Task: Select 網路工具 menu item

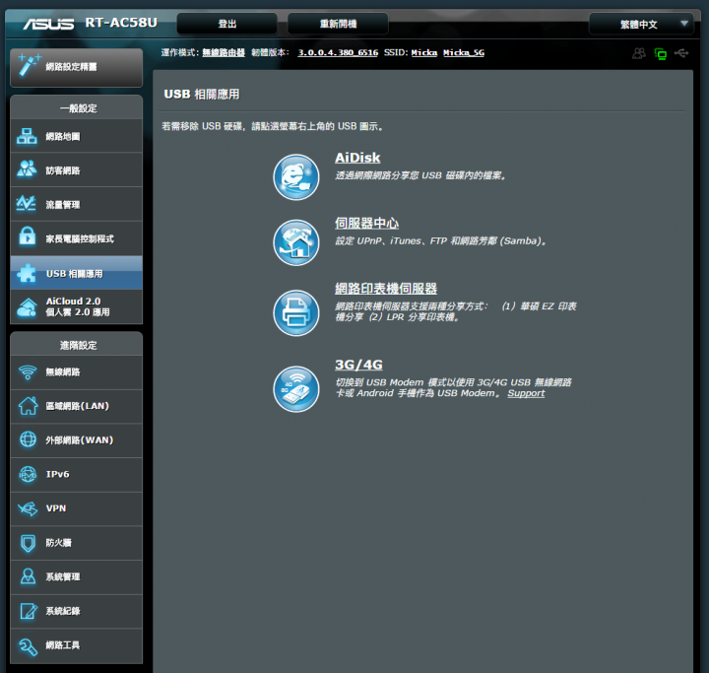Action: pos(77,645)
